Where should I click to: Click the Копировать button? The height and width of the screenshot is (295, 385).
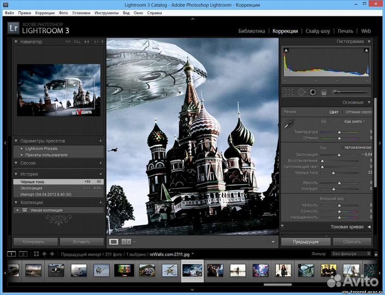35,242
